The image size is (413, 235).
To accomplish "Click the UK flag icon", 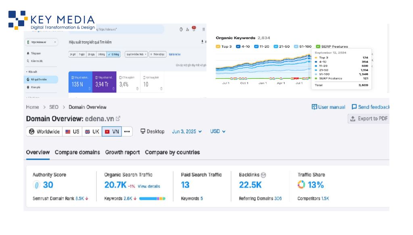I will coord(88,132).
